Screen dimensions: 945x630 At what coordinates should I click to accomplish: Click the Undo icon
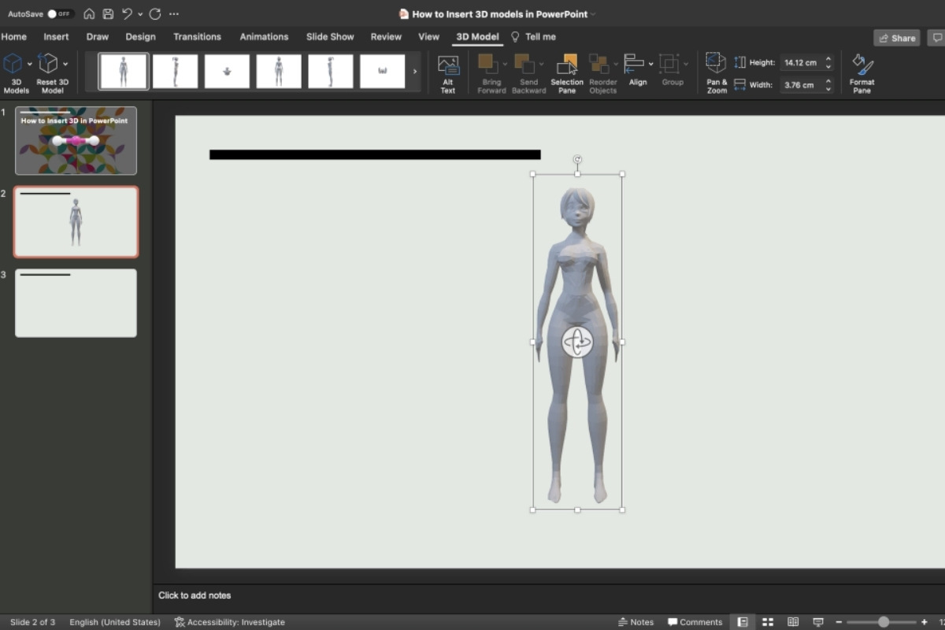[126, 13]
